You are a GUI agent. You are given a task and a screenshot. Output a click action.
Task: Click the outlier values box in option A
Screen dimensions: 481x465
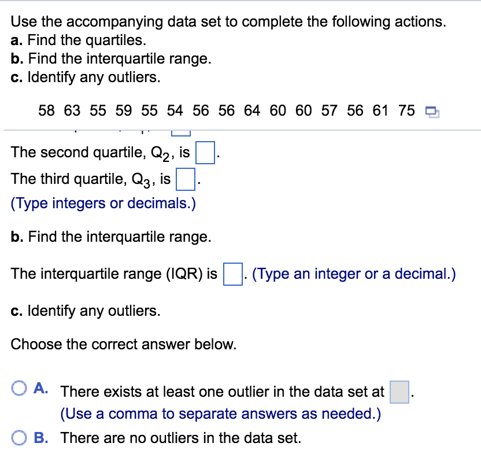click(x=399, y=392)
